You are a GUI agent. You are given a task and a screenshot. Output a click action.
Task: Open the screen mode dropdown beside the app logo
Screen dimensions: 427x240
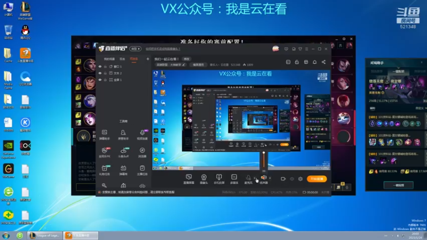coord(136,49)
